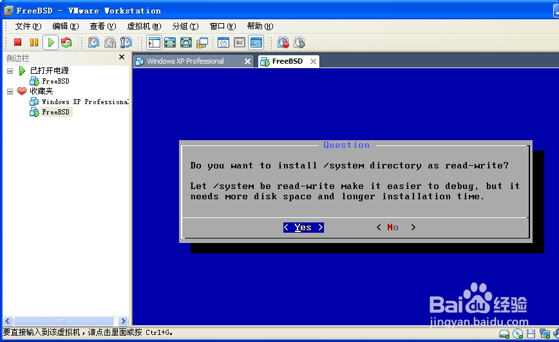Viewport: 559px width, 342px height.
Task: Collapse the 收藏夹 favorites tree group
Action: click(x=10, y=91)
